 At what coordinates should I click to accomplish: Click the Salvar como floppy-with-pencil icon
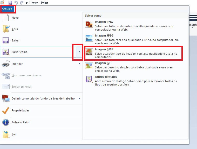click(x=6, y=52)
